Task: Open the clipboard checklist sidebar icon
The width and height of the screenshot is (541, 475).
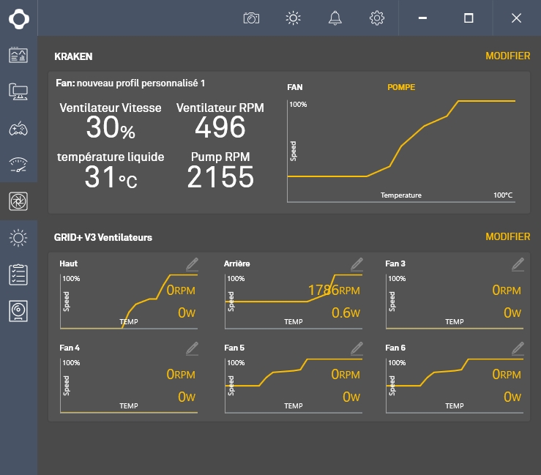Action: point(18,274)
